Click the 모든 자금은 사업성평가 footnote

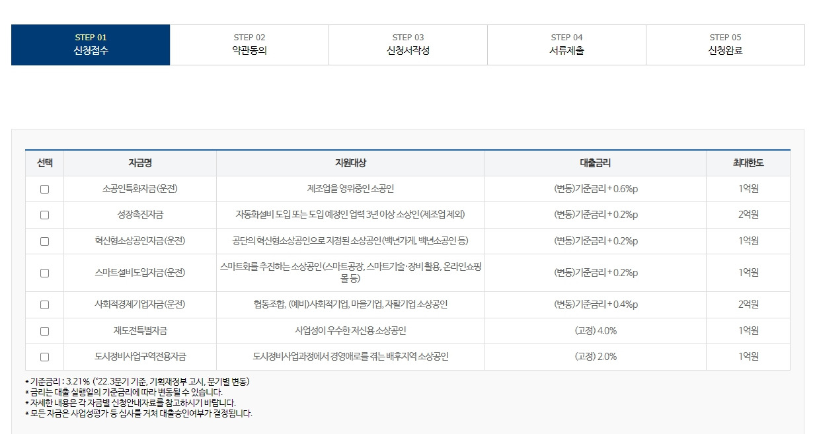[139, 414]
